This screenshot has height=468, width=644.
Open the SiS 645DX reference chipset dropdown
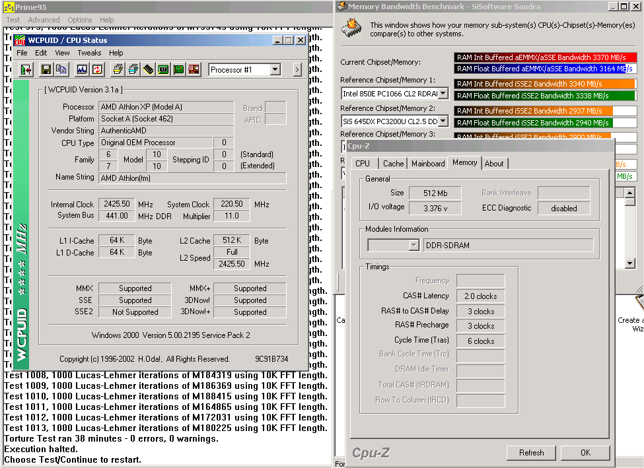point(443,121)
